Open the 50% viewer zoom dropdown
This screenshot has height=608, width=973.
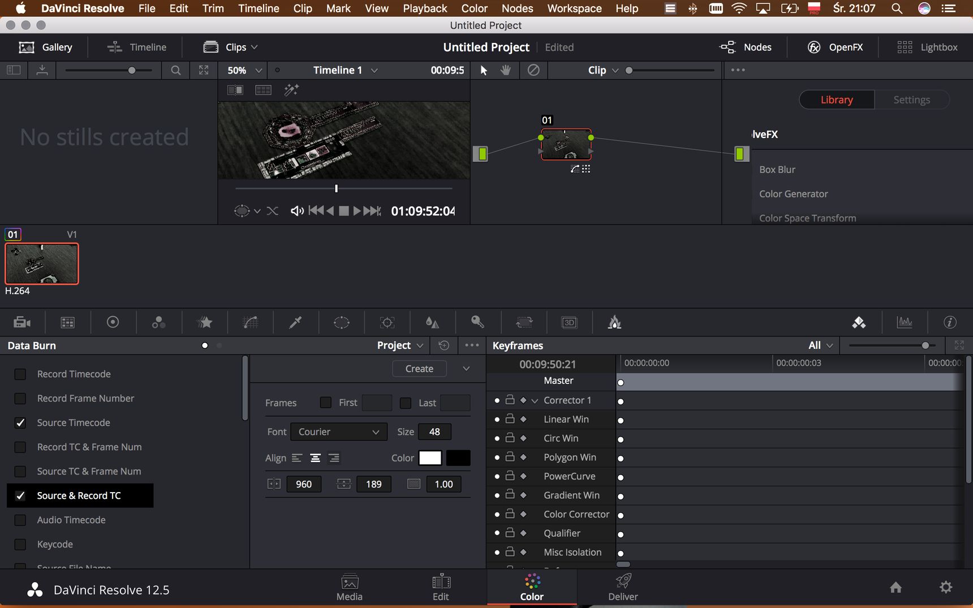(x=244, y=70)
